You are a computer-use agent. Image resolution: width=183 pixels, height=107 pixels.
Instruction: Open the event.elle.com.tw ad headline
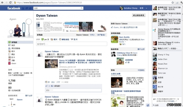tap(126, 92)
